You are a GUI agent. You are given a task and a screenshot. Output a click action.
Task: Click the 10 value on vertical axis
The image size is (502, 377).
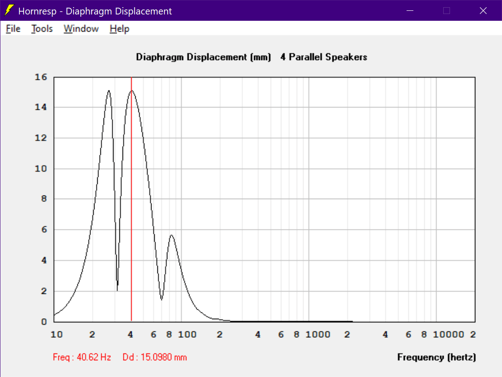pos(41,168)
